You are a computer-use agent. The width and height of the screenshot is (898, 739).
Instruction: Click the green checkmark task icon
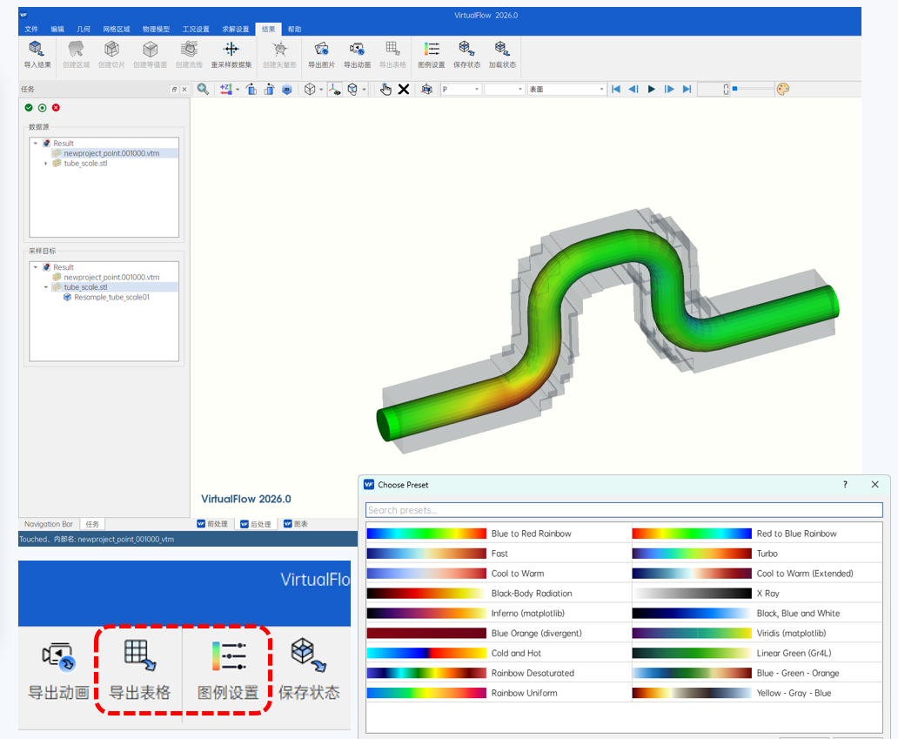[x=29, y=108]
